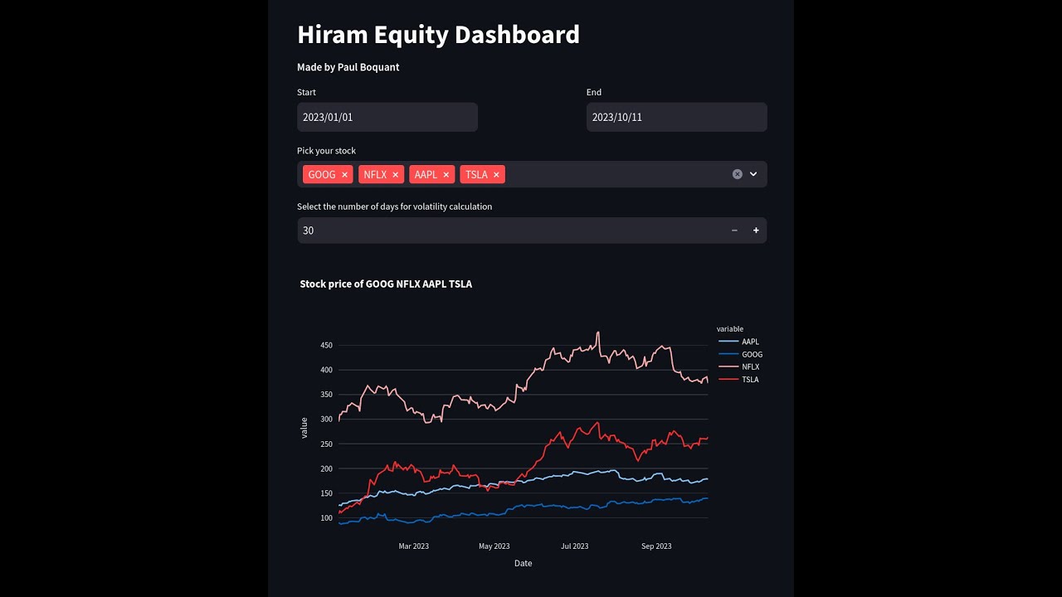Open the Start date field 2023/01/01

point(387,117)
